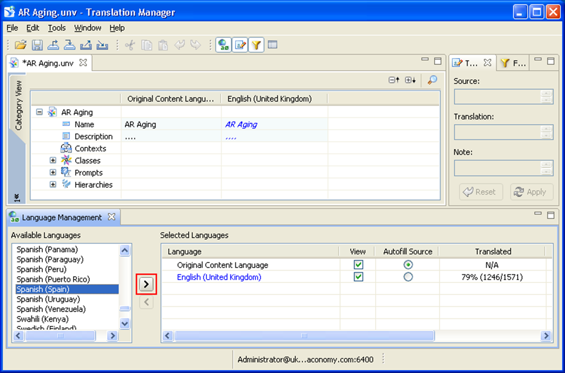Screen dimensions: 565x373
Task: Open the Tools menu
Action: point(56,28)
